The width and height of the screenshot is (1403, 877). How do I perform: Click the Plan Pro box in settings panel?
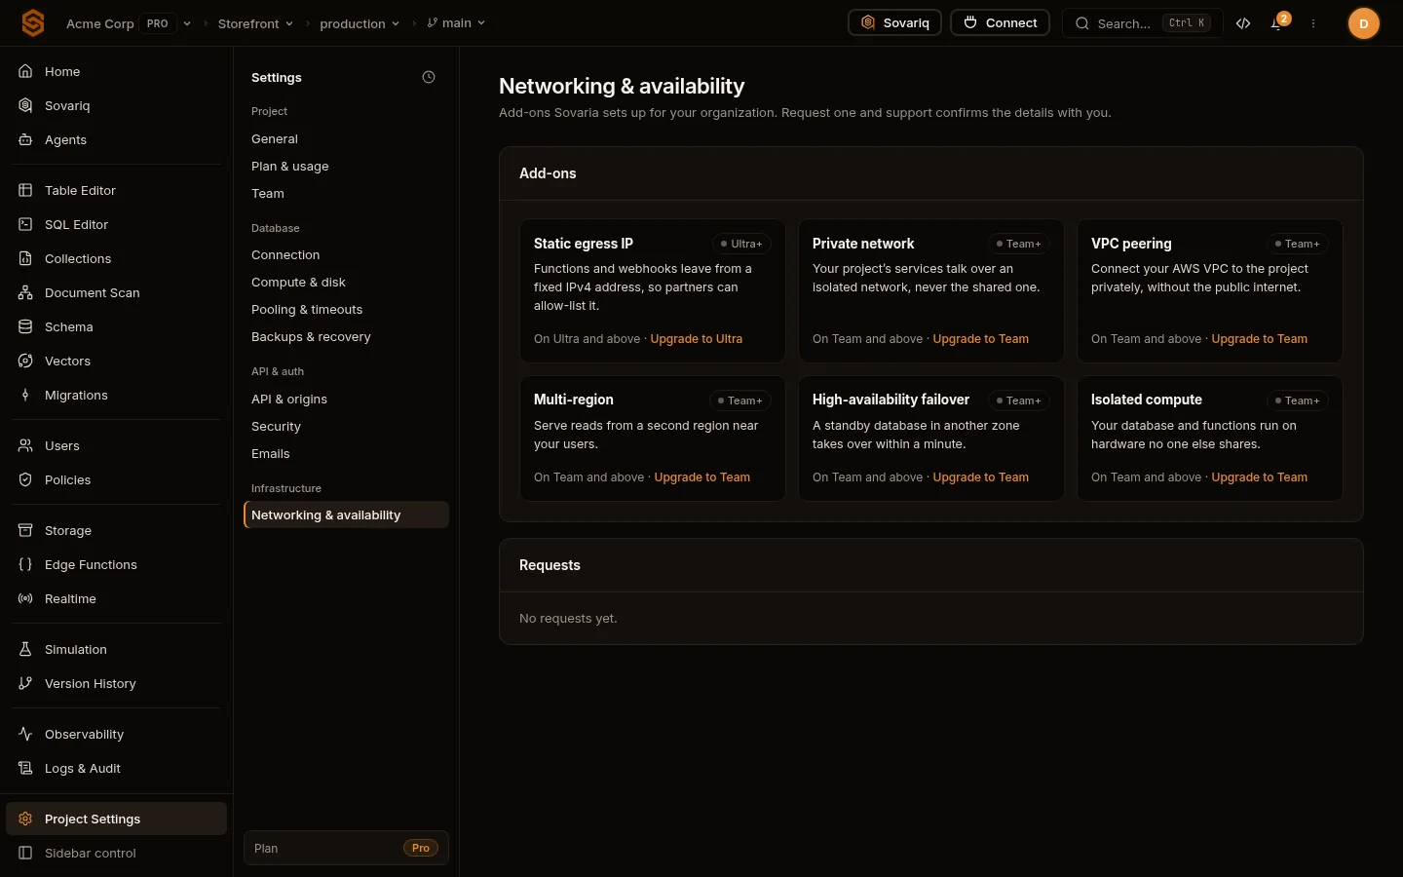click(x=346, y=848)
